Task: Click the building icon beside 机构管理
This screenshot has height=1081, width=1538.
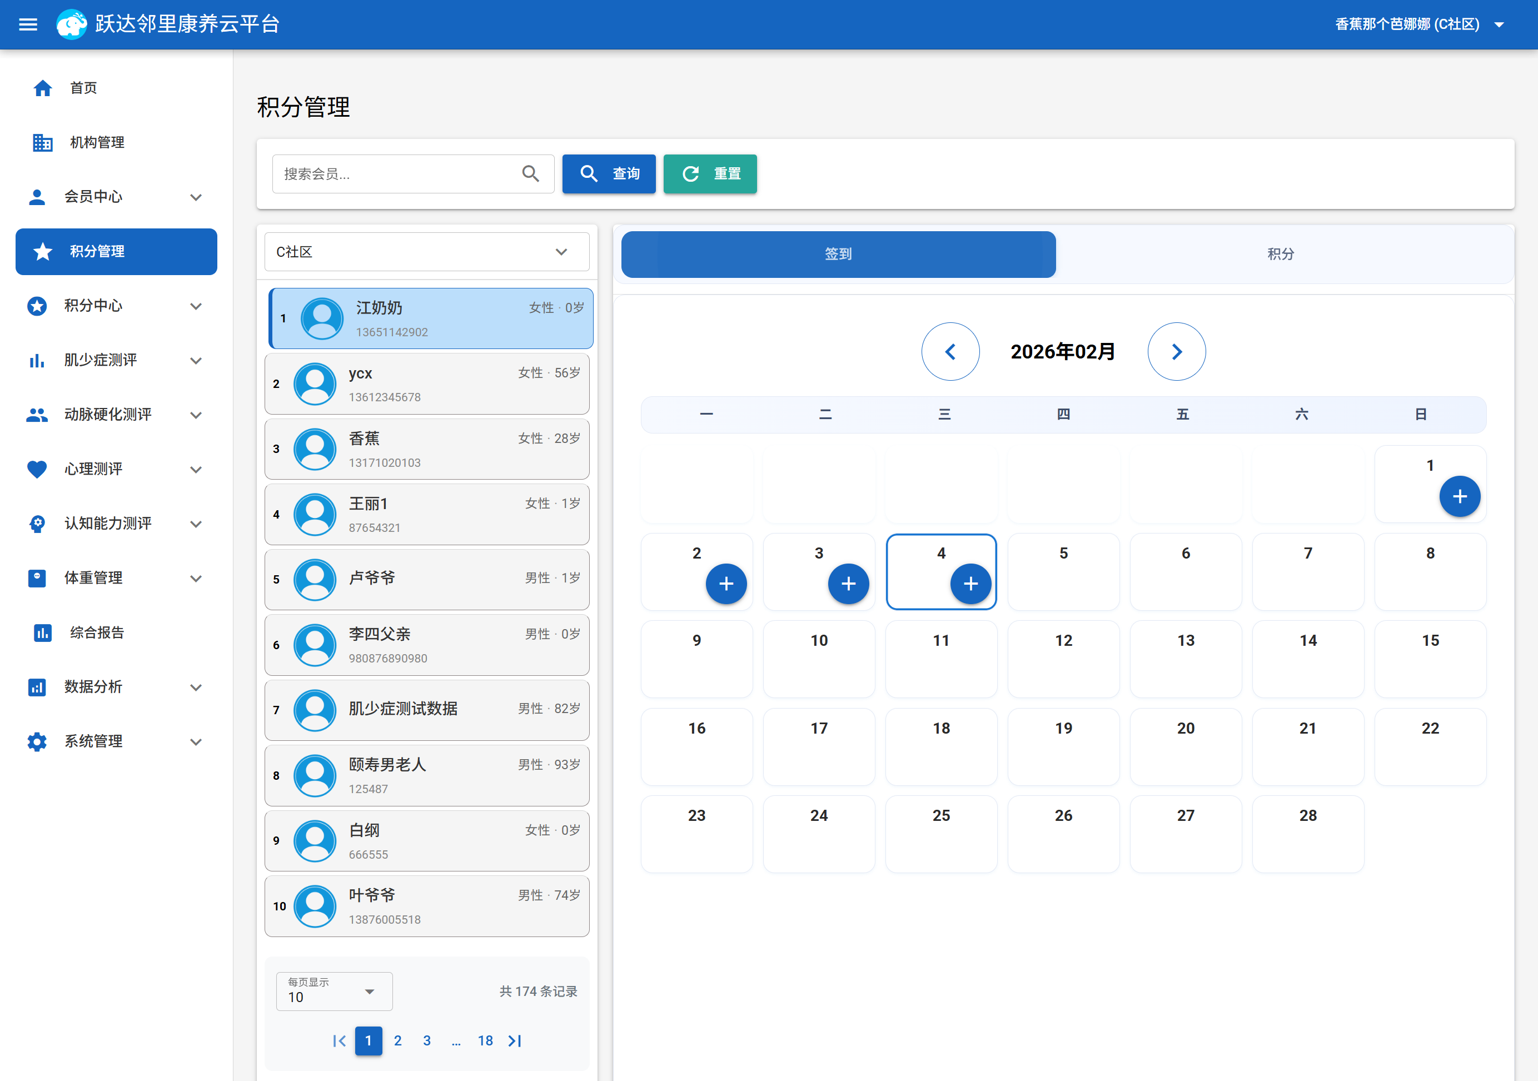Action: tap(43, 143)
